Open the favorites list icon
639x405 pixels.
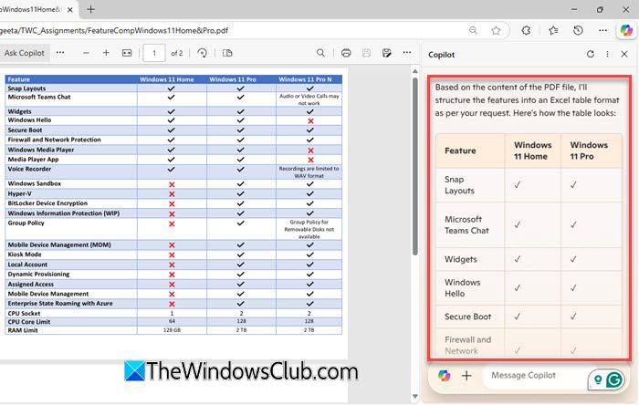tap(553, 30)
